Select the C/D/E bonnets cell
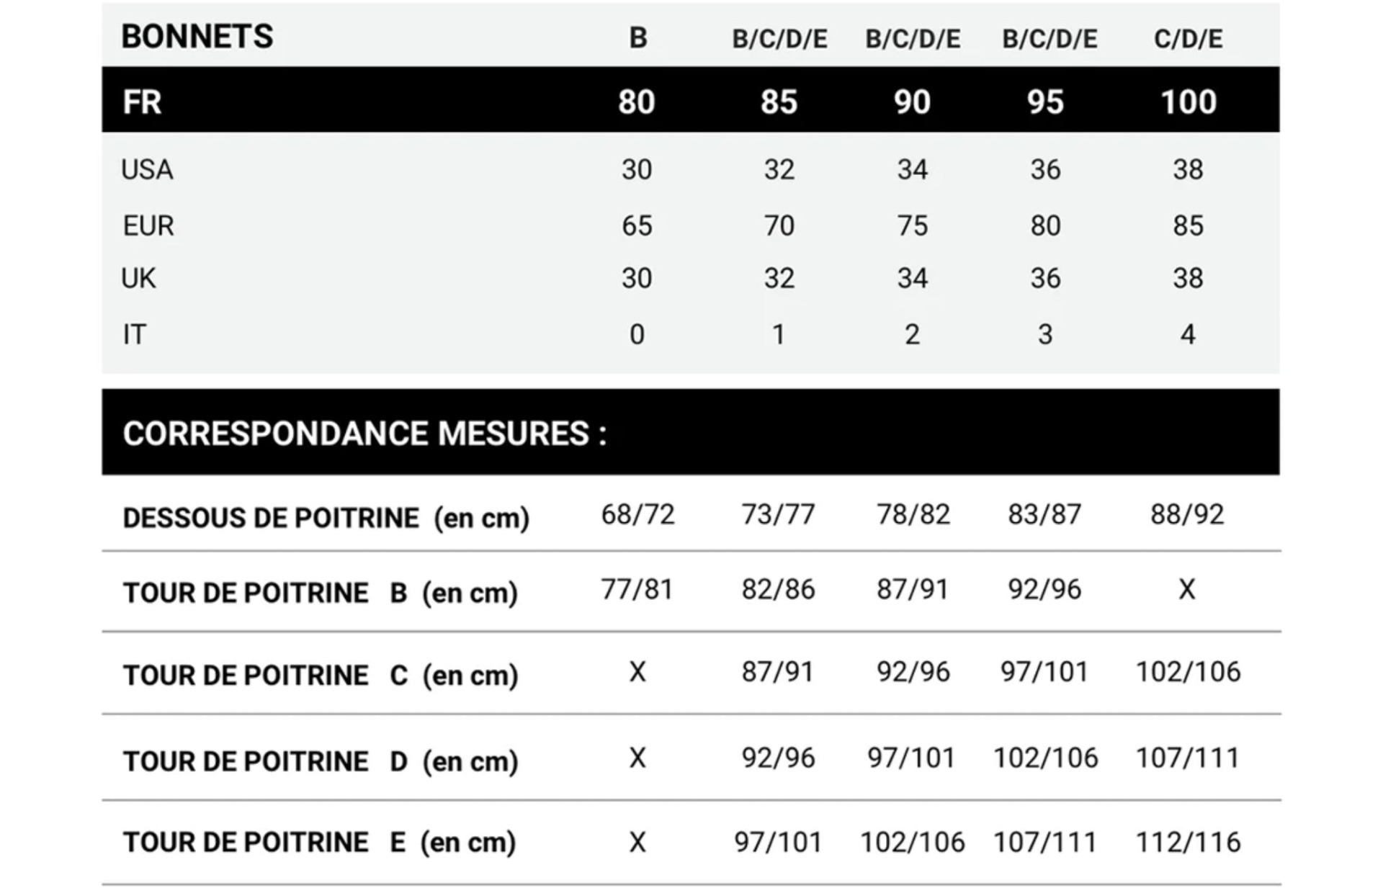 coord(1188,39)
